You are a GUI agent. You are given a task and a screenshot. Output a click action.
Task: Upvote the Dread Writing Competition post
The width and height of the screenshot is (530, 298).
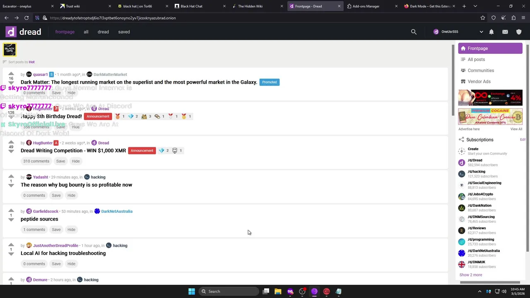click(11, 142)
